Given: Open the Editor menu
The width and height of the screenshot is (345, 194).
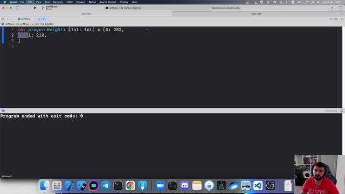Looking at the screenshot, I should pyautogui.click(x=70, y=2).
